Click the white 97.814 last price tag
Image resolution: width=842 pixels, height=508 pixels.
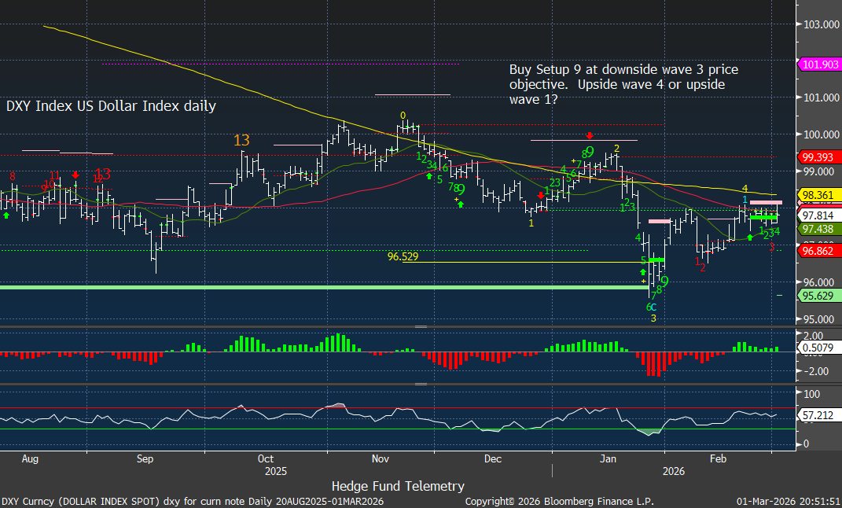pyautogui.click(x=818, y=214)
